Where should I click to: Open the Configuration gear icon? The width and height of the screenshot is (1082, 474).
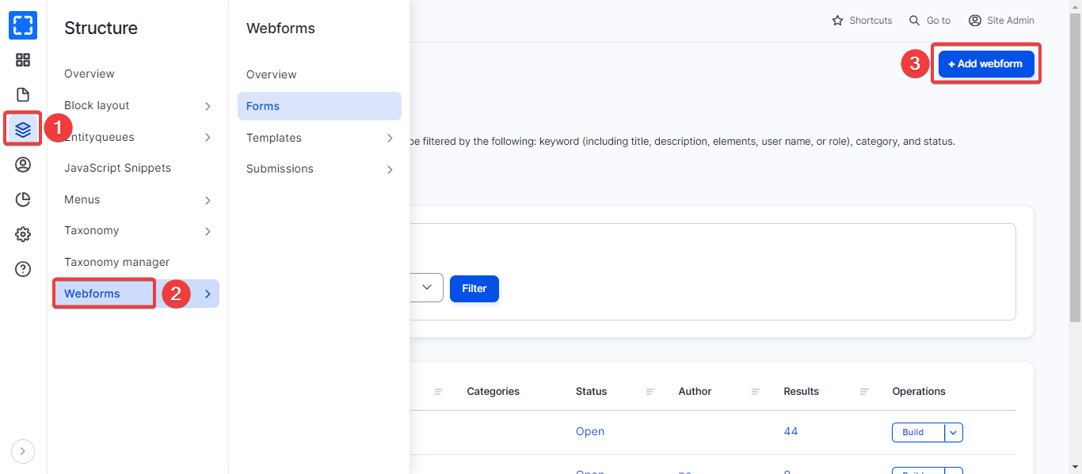tap(23, 234)
